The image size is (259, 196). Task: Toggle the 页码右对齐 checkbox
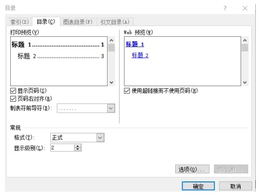[x=13, y=99]
